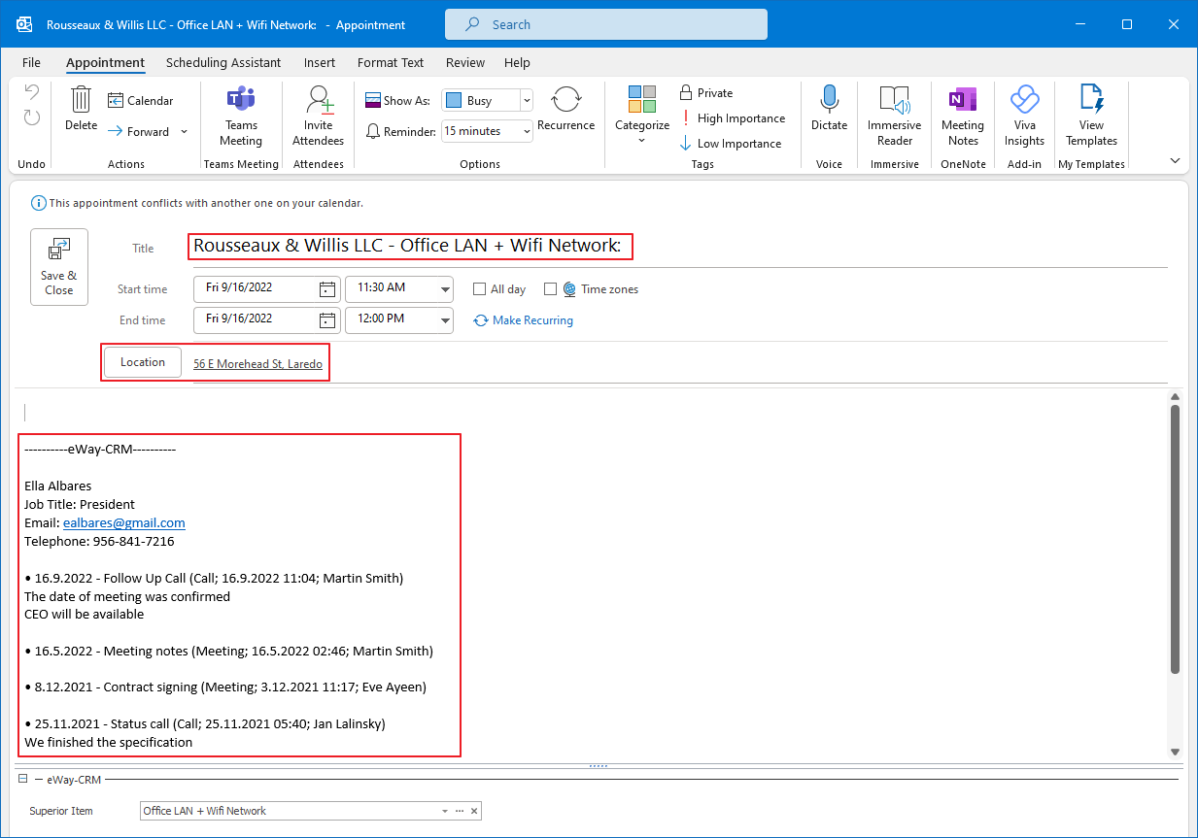Click the Undo arrow icon
1198x838 pixels.
point(32,93)
